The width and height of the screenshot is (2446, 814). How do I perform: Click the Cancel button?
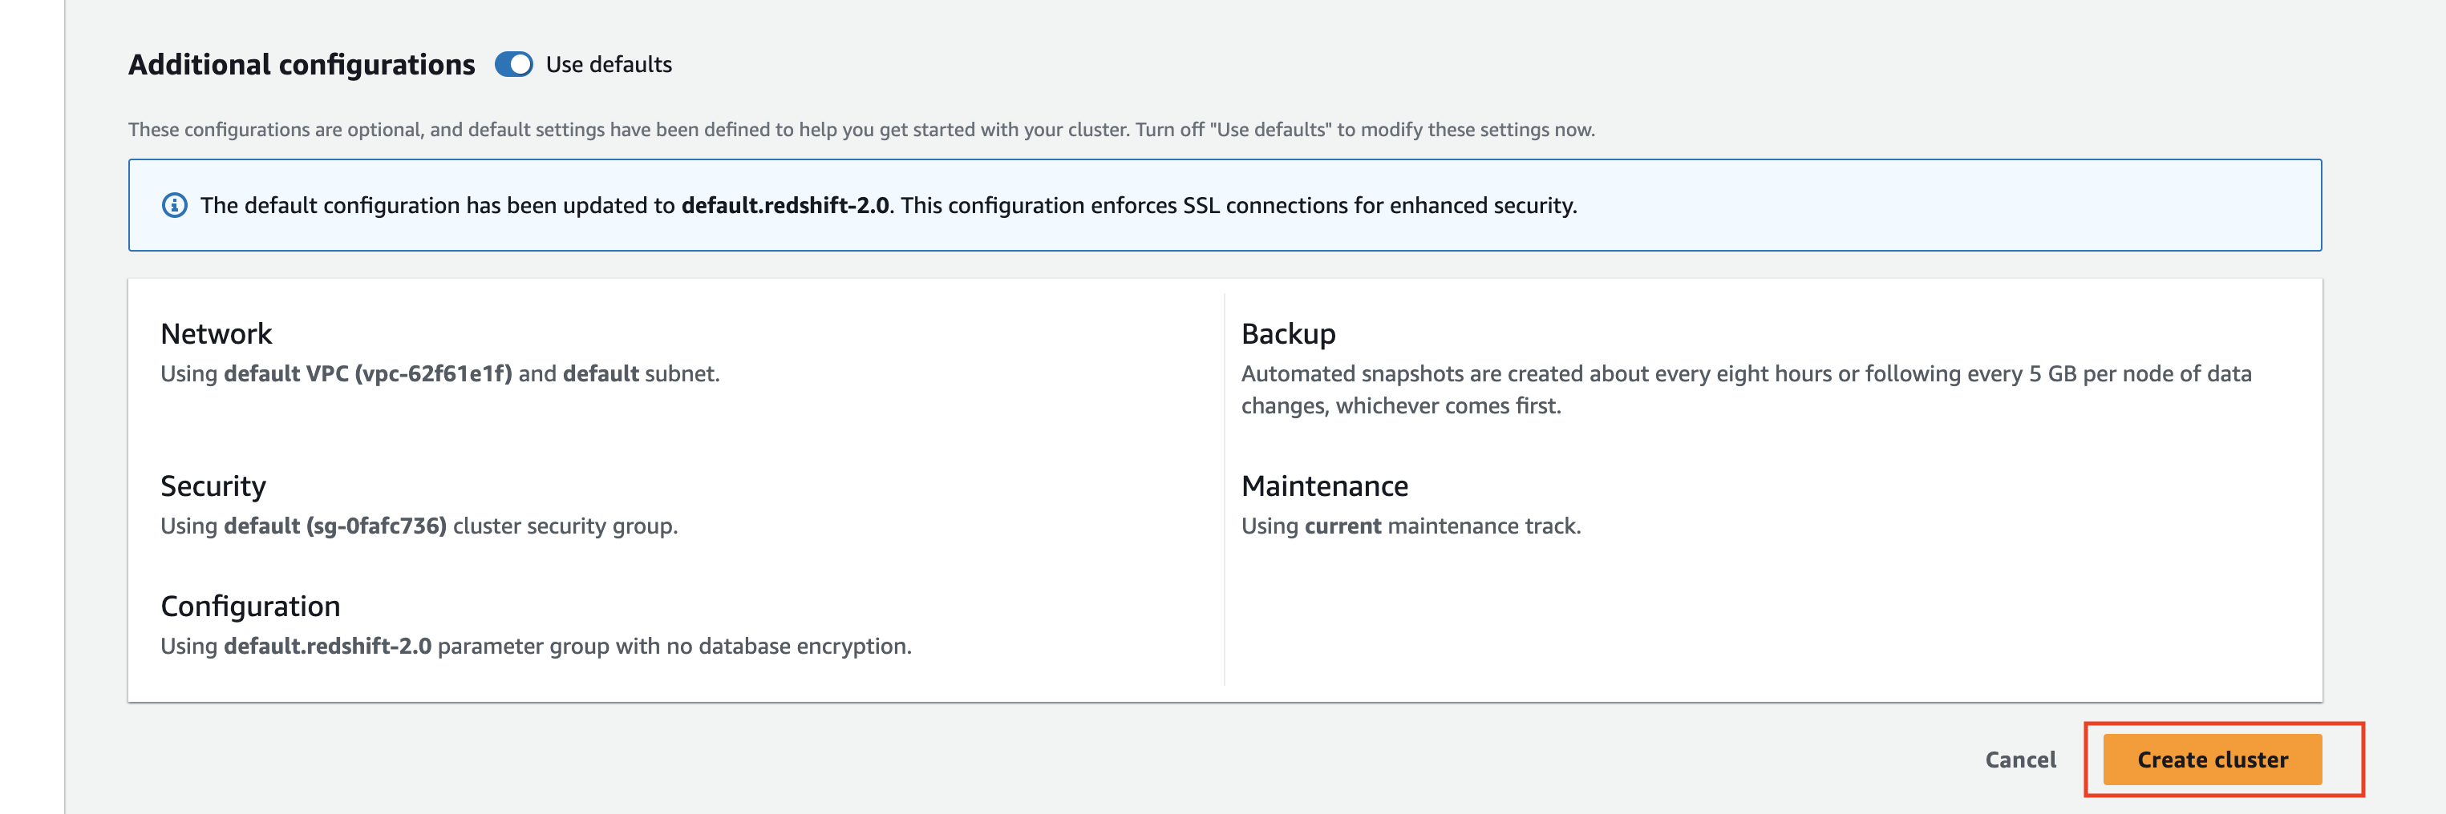tap(2019, 759)
